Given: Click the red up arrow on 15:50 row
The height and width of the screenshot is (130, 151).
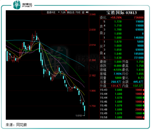Looking at the screenshot, I should click(143, 118).
